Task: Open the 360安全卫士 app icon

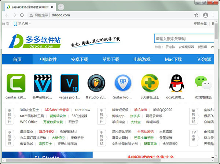Action: (150, 83)
